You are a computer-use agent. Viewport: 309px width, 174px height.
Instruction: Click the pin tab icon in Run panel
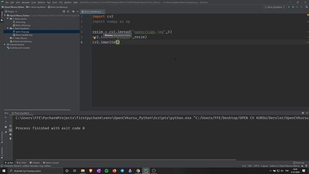(6, 132)
